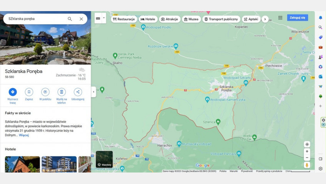Screen dimensions: 326x184
Task: Click the Szrenica mountain peak marker
Action: (218, 122)
